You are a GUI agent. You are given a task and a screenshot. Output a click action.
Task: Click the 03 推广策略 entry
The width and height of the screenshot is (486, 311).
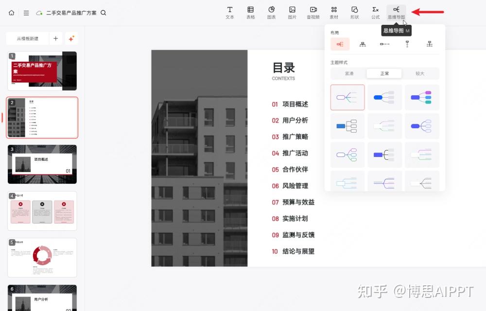(x=290, y=137)
